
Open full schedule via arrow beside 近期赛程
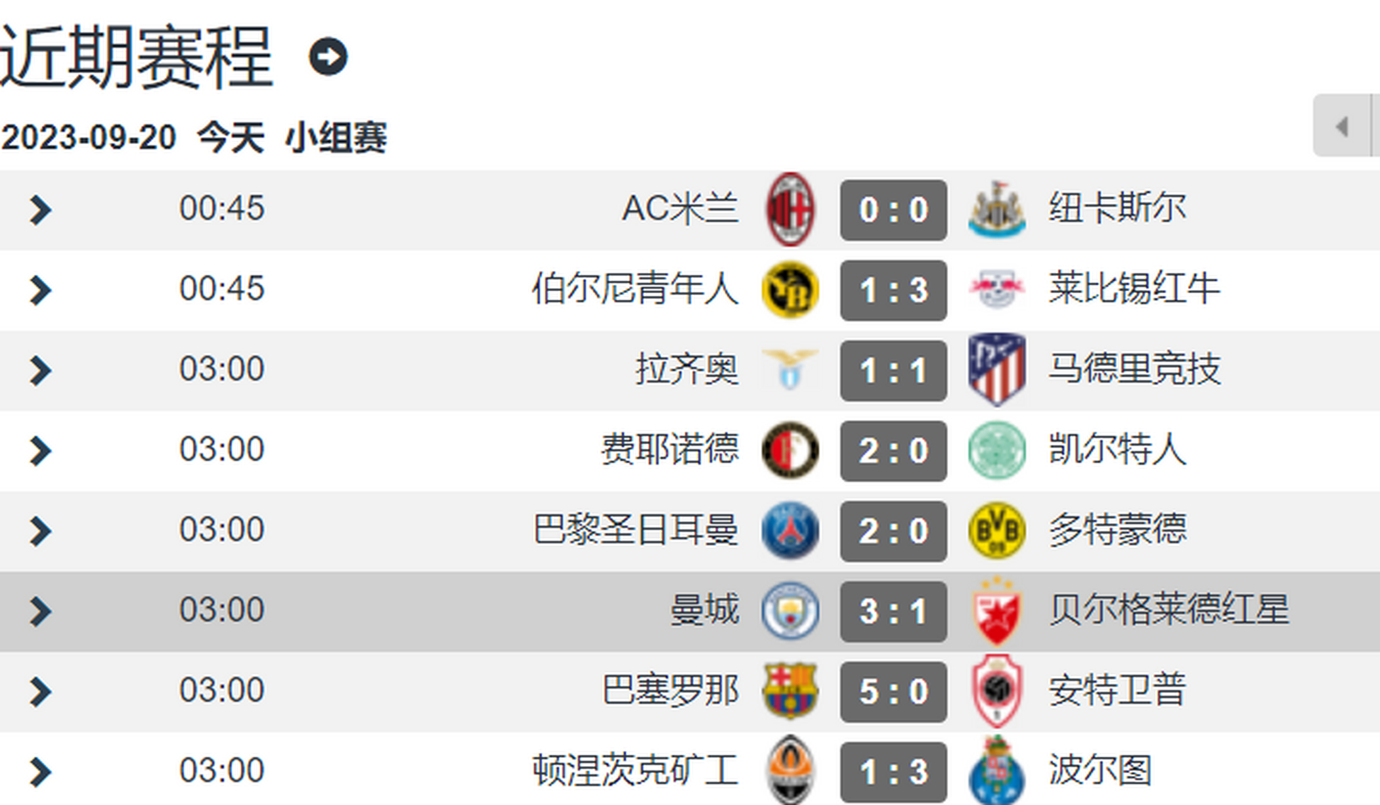327,57
